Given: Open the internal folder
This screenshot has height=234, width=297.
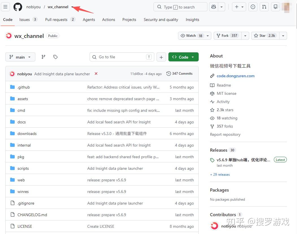Looking at the screenshot, I should [24, 145].
